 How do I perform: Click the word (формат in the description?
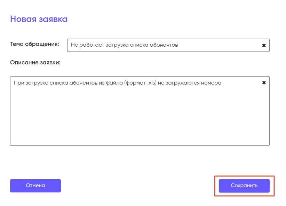(135, 83)
